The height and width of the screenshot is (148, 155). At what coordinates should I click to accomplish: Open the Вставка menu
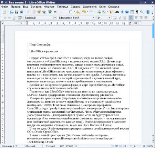point(36,7)
